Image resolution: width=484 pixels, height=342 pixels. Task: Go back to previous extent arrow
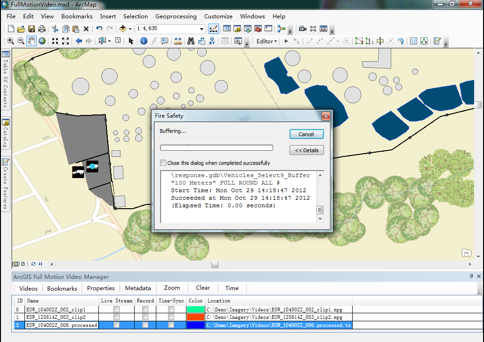point(79,41)
